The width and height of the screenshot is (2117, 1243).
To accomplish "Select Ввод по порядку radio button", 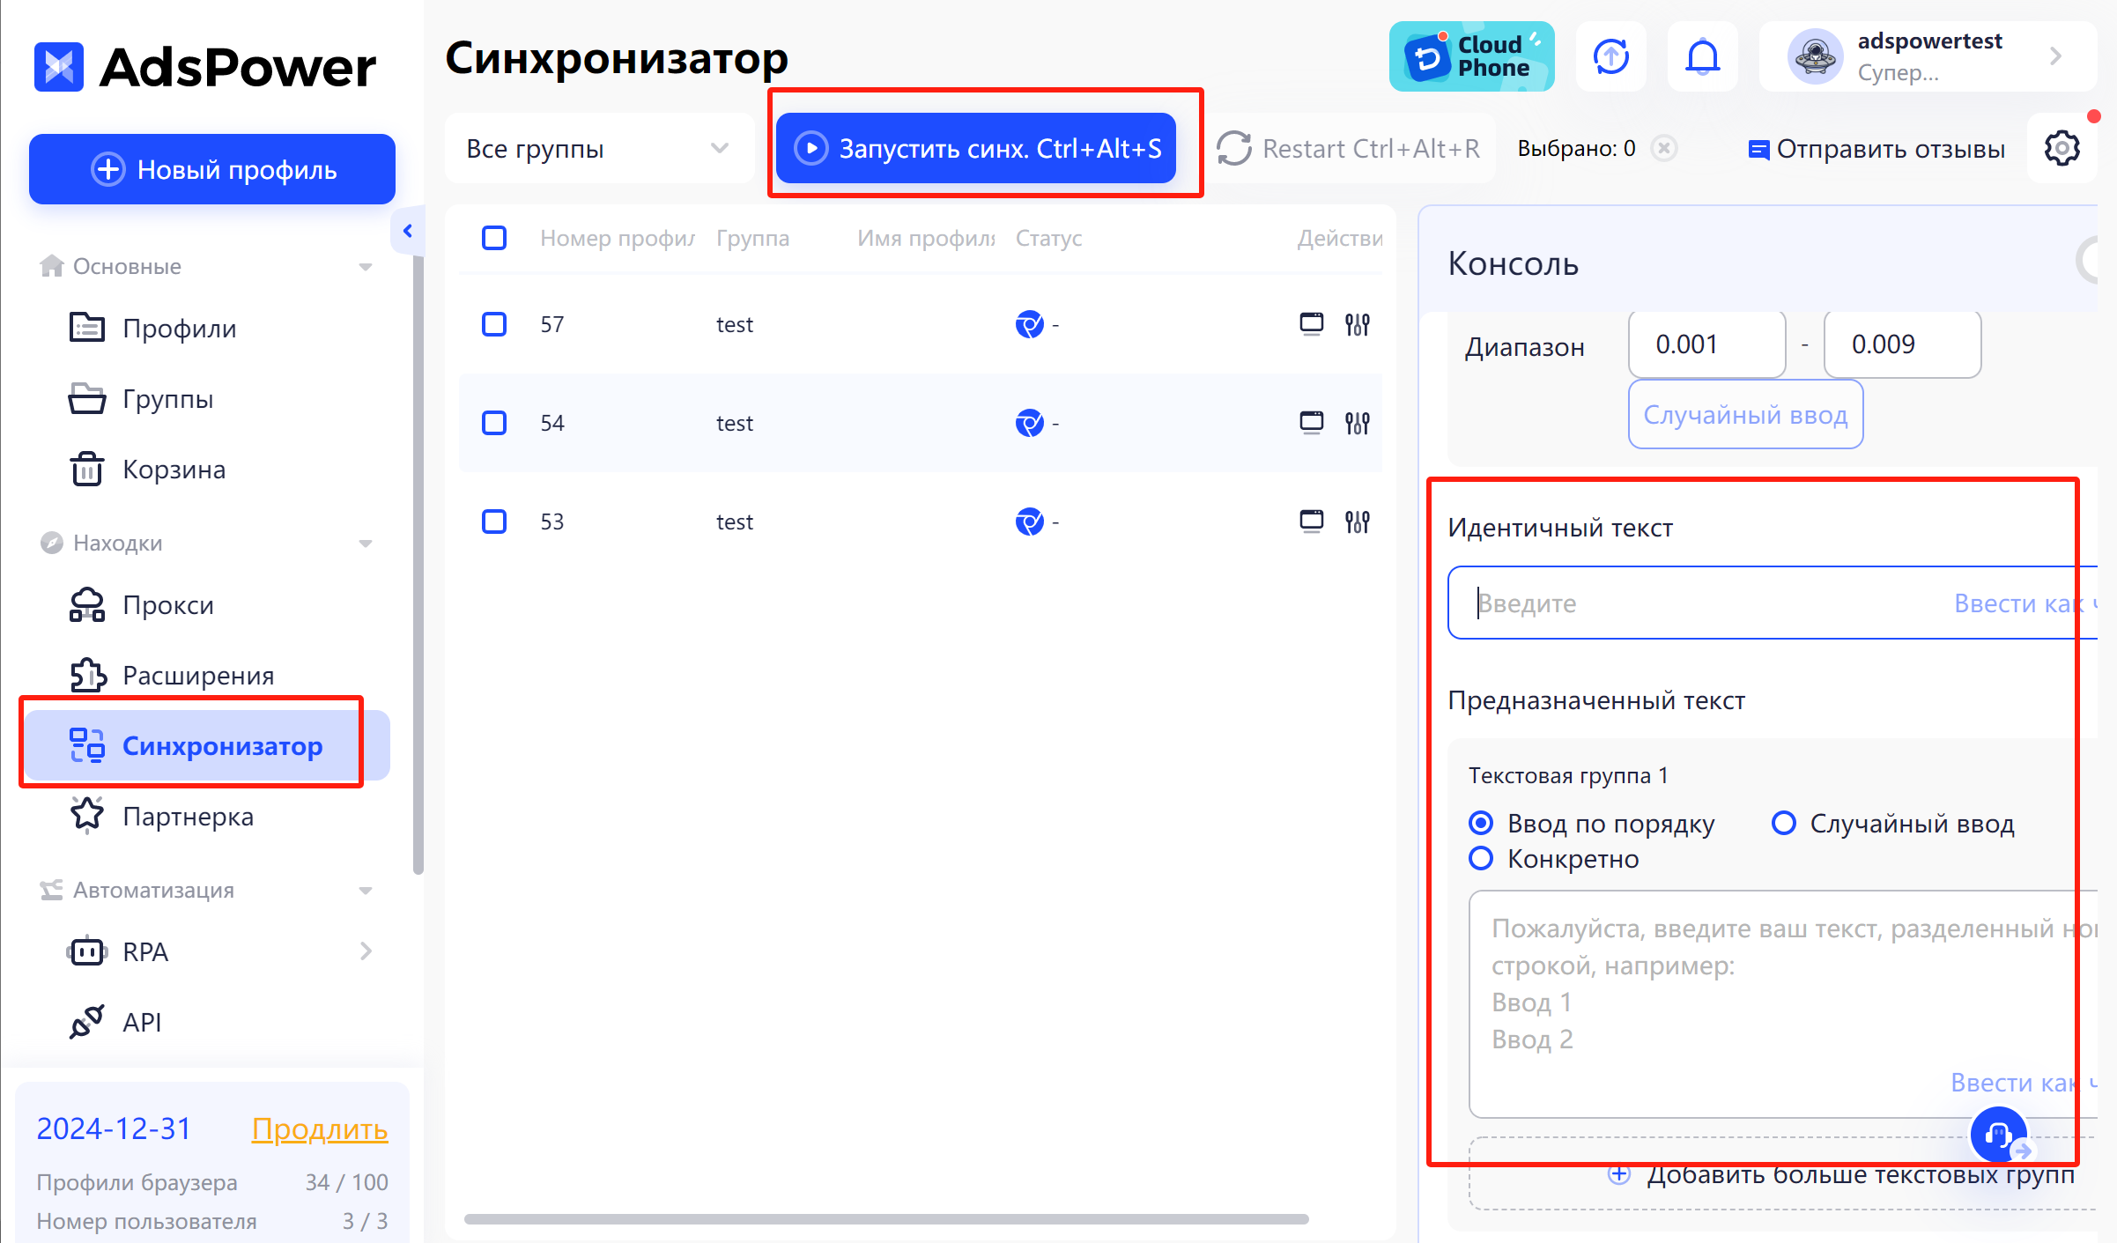I will click(1479, 823).
